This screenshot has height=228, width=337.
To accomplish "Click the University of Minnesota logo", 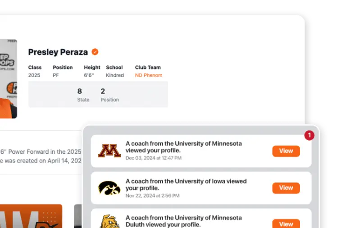I will tap(109, 150).
